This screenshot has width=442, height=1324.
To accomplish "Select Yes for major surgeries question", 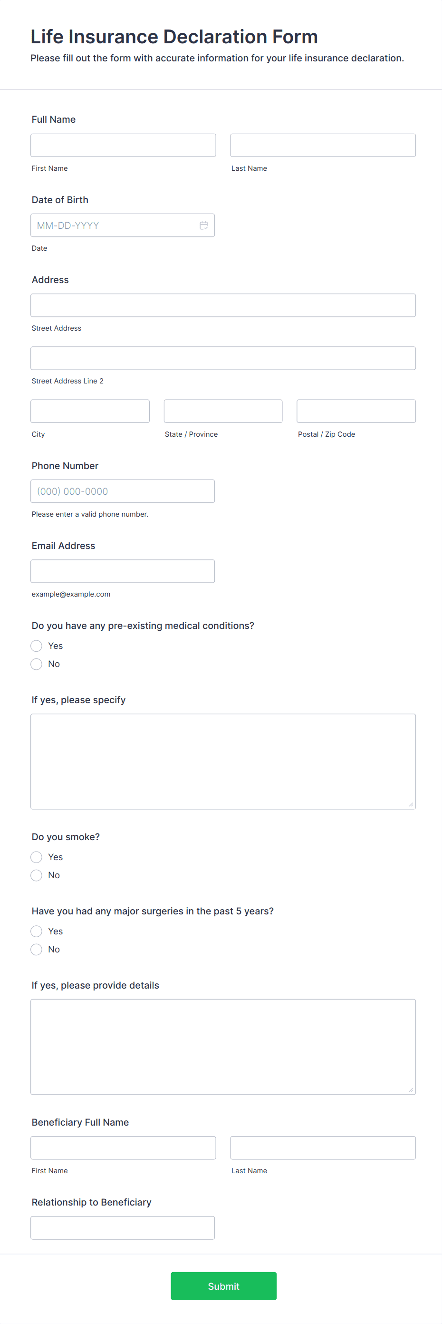I will pyautogui.click(x=36, y=931).
